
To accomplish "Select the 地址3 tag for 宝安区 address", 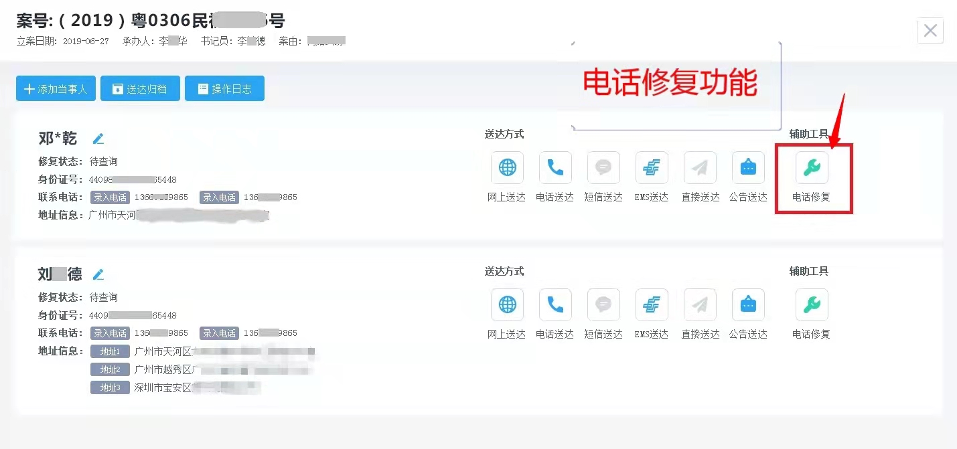I will pos(110,387).
